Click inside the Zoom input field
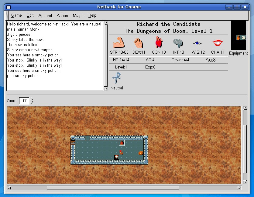This screenshot has height=197, width=254. tap(24, 100)
